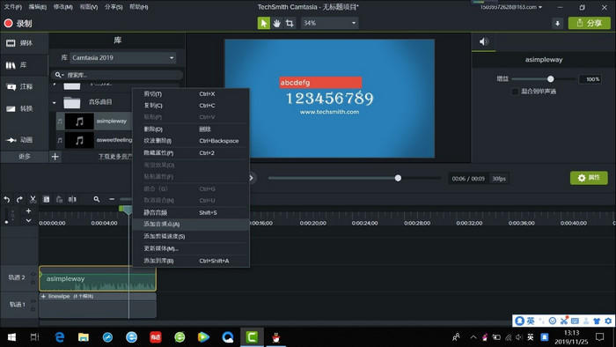Image resolution: width=616 pixels, height=347 pixels.
Task: Open Windows Start menu
Action: click(11, 336)
